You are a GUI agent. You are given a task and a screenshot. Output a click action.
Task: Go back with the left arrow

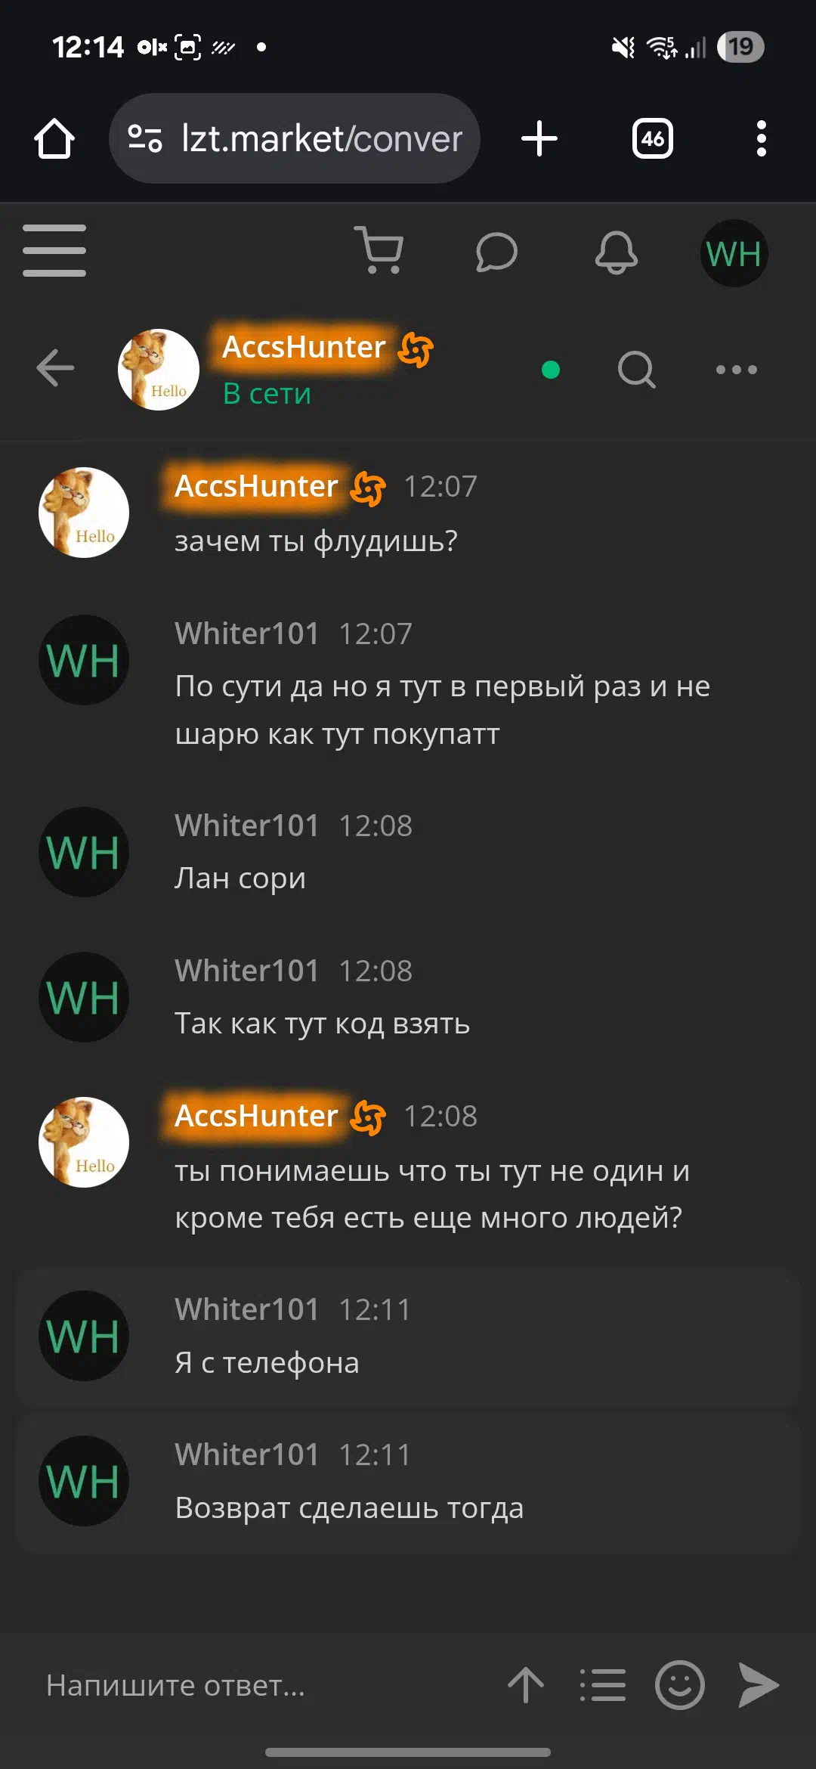click(55, 368)
